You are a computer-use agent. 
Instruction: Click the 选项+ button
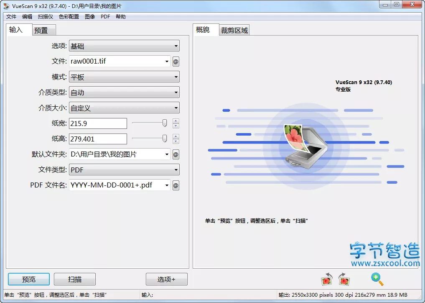(166, 279)
